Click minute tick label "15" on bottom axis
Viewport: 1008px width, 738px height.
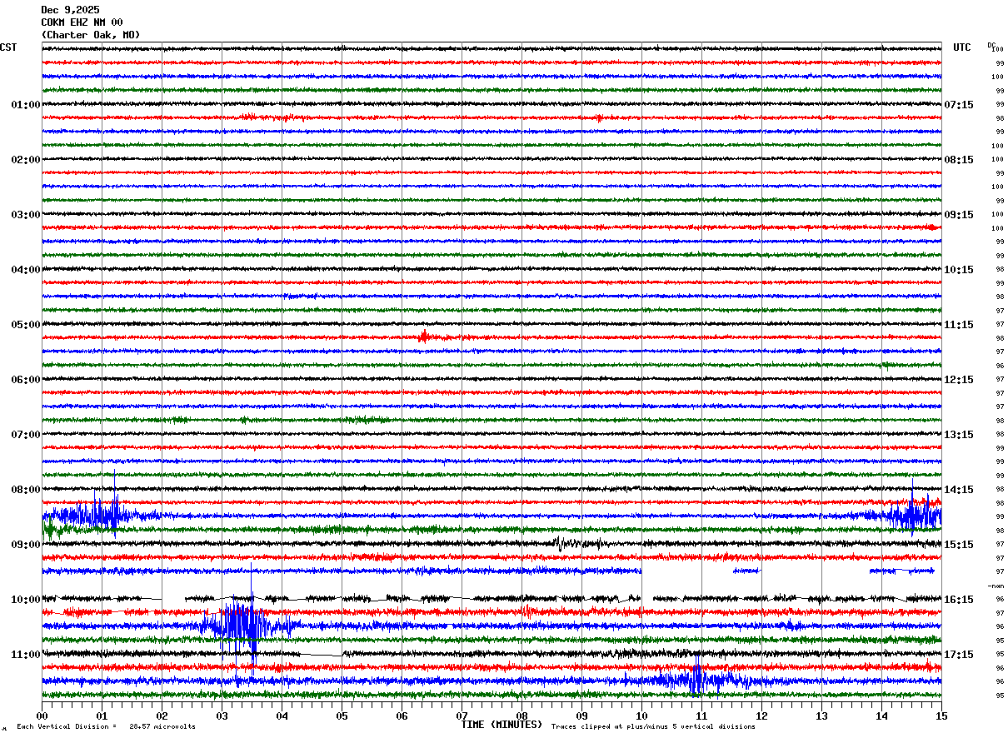tap(941, 716)
